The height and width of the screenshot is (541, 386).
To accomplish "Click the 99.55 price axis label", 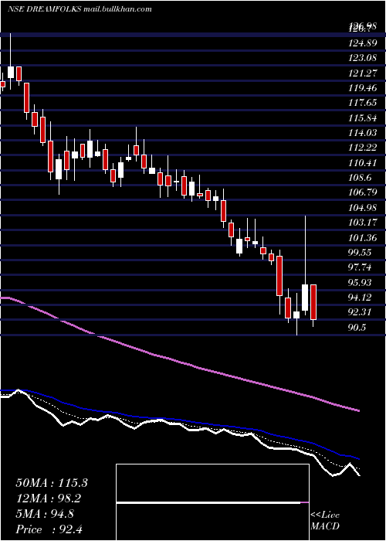I will 361,252.
